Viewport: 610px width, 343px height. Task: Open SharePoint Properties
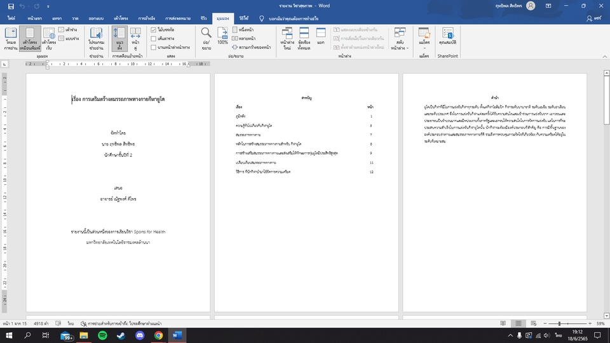[447, 36]
